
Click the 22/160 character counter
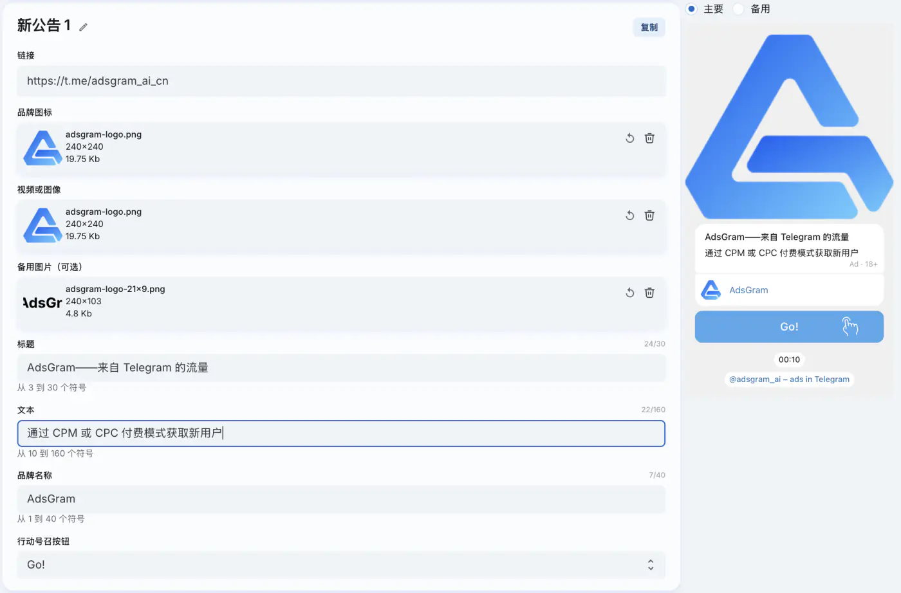pyautogui.click(x=653, y=410)
